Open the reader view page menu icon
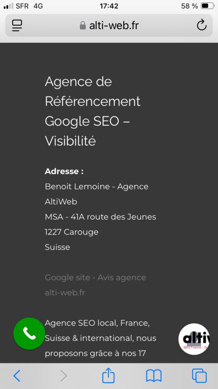This screenshot has height=389, width=218. point(17,25)
